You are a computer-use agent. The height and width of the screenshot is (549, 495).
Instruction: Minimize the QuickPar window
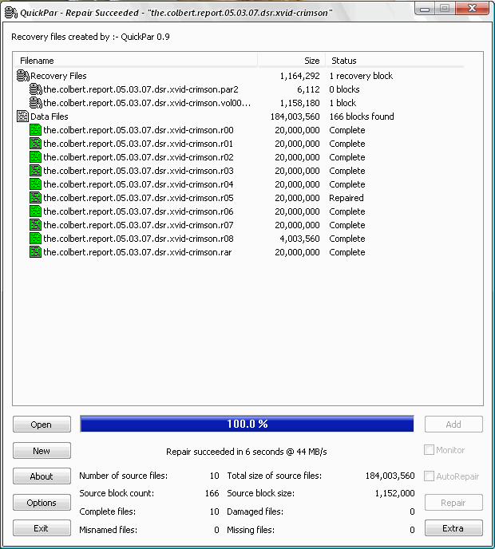[x=425, y=9]
